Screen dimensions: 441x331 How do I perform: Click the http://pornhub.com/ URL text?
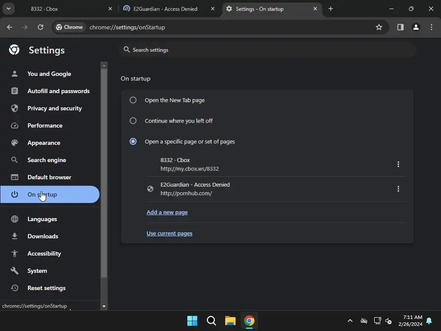(186, 194)
